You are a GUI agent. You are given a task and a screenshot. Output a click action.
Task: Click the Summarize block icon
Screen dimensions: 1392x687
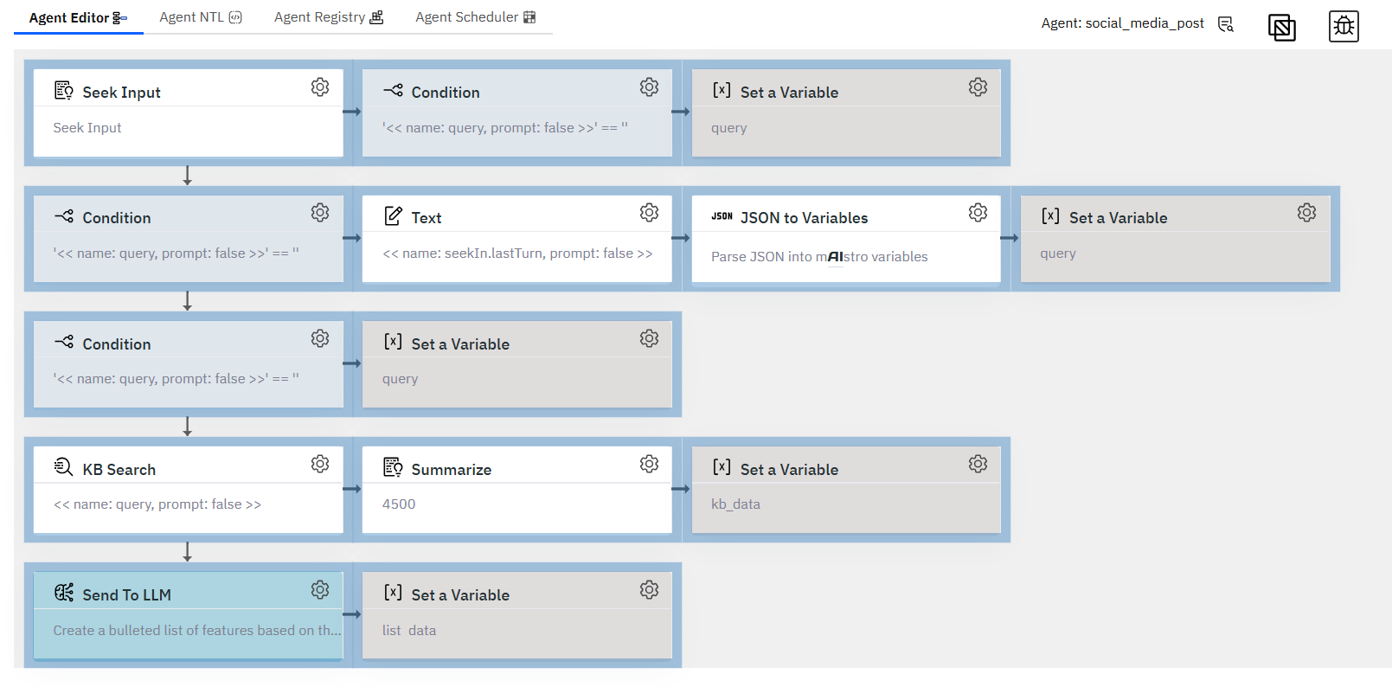[x=393, y=467]
